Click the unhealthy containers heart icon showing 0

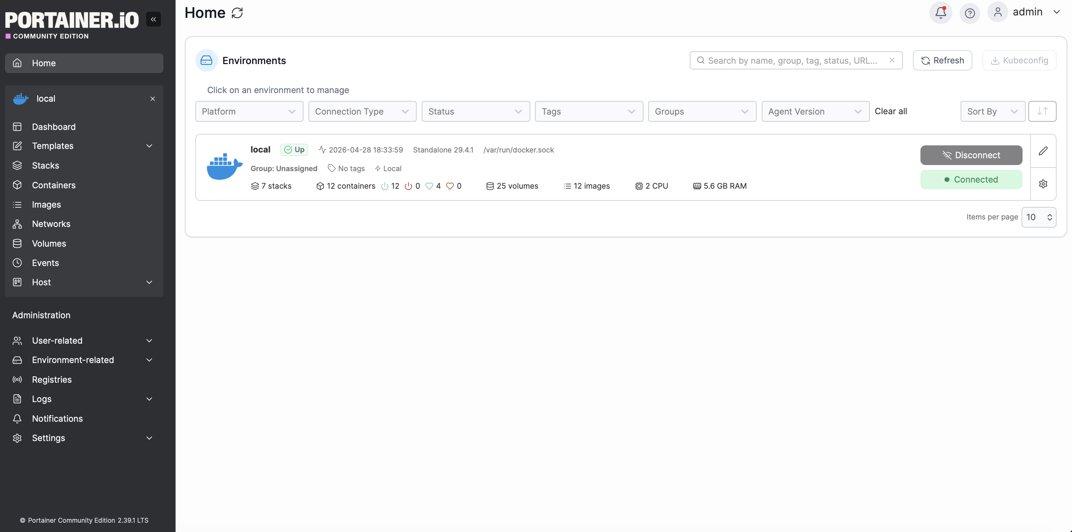pyautogui.click(x=450, y=186)
